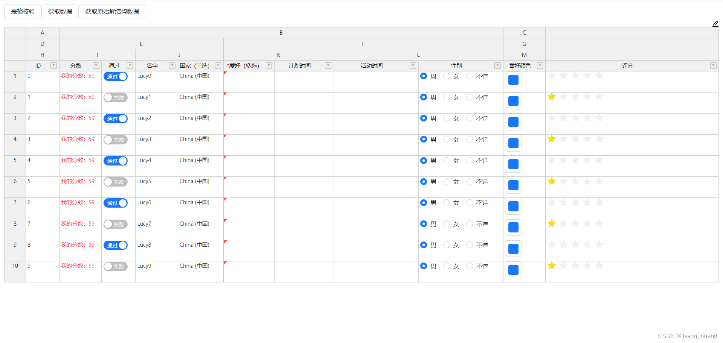Click the fifth rating star in the Lucy5 row
Image resolution: width=723 pixels, height=343 pixels.
tap(599, 181)
